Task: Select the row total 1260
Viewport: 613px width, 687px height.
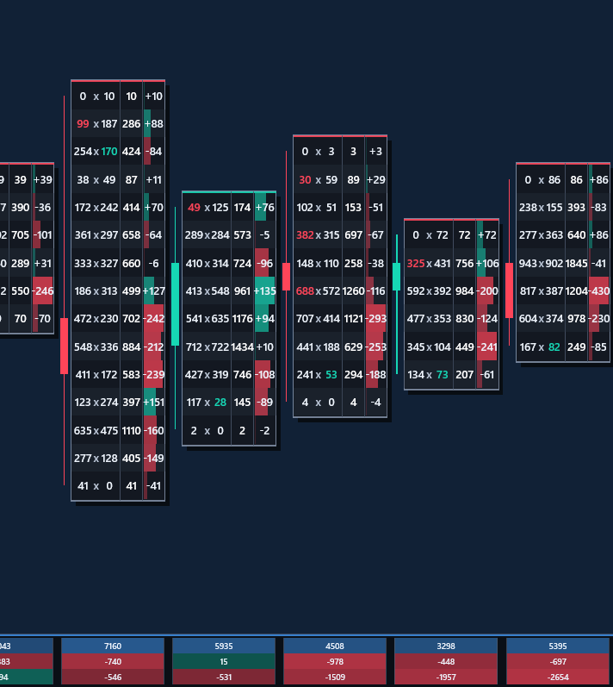Action: coord(354,291)
